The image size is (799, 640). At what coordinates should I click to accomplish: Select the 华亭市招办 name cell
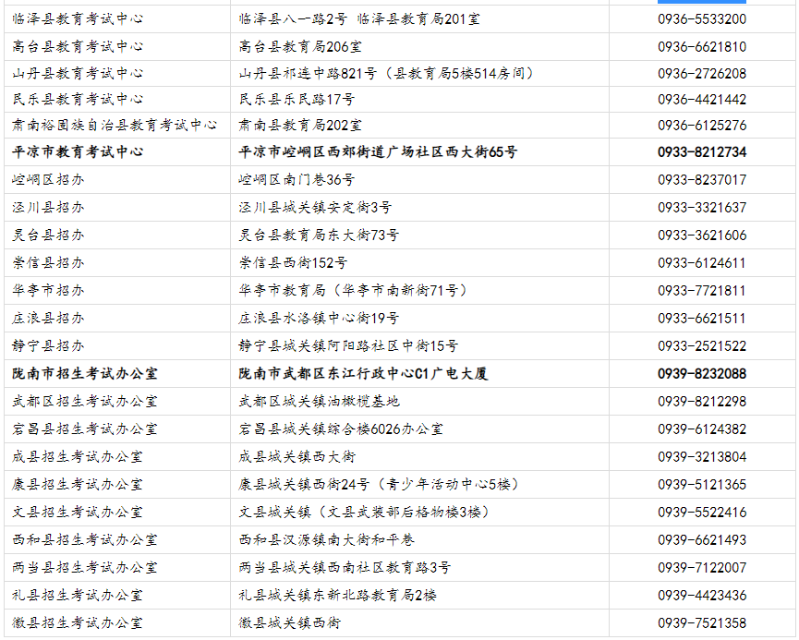(x=48, y=290)
